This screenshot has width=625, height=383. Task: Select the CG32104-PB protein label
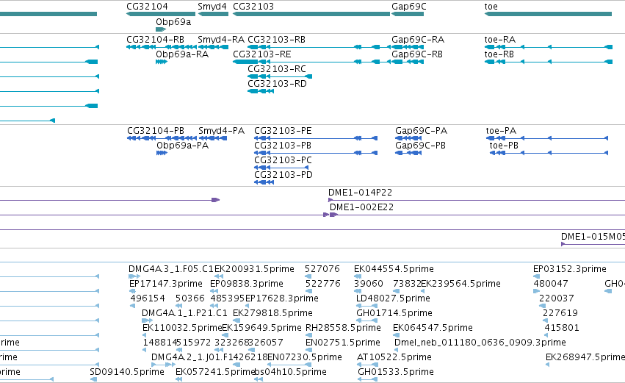click(x=156, y=131)
